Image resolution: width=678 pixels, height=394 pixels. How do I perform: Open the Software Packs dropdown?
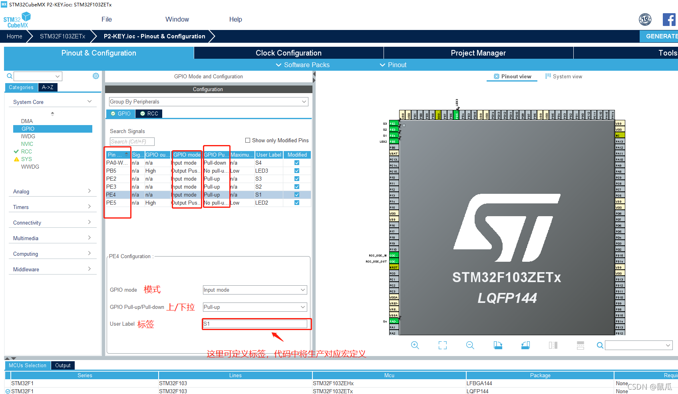tap(303, 65)
